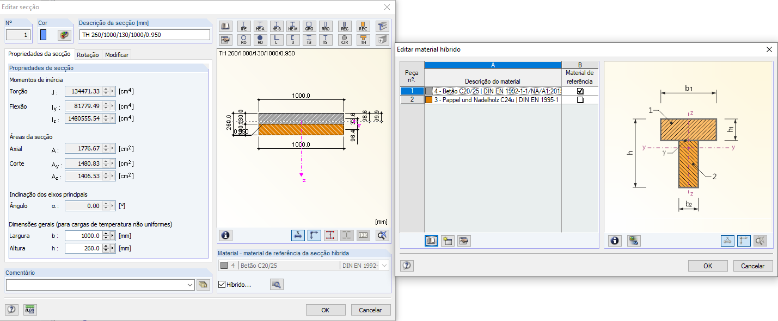Viewport: 778px width, 321px height.
Task: Toggle dimension display in section preview
Action: coord(298,235)
